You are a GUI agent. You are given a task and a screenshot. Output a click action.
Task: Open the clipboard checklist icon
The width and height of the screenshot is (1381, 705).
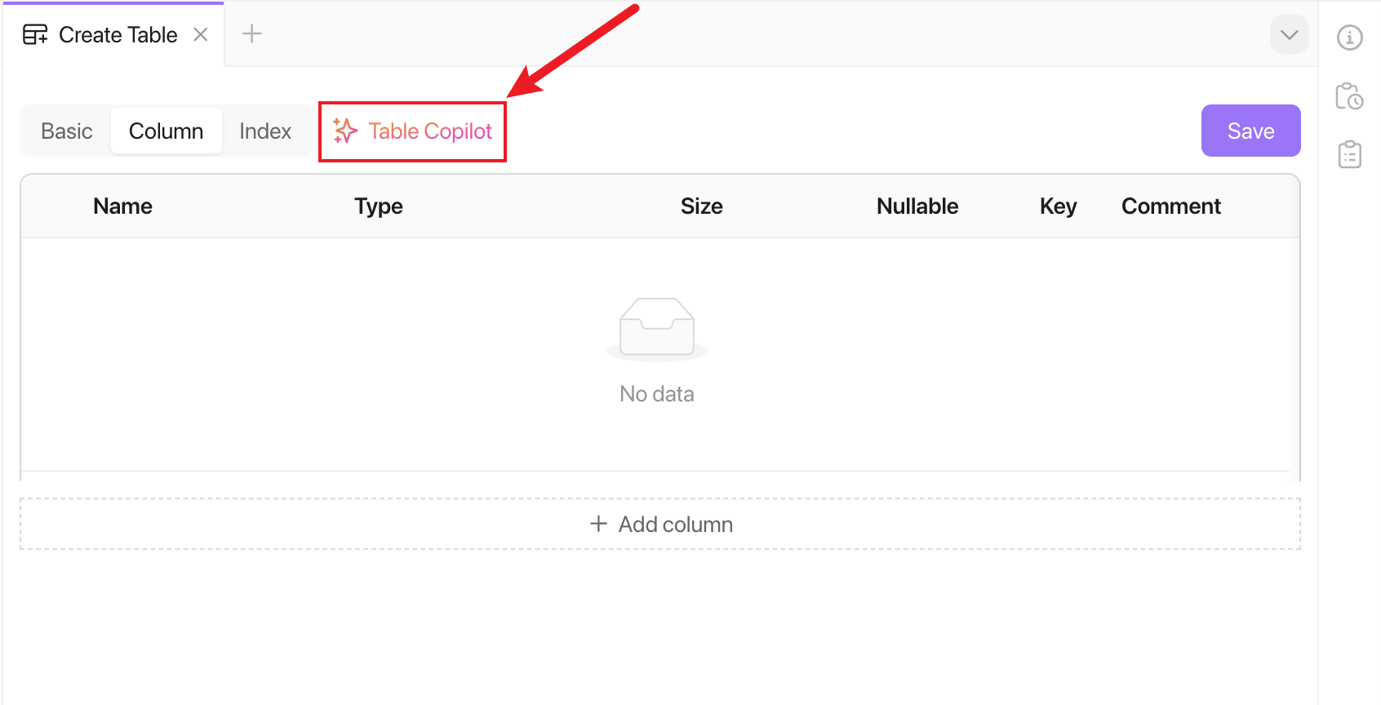click(1350, 154)
